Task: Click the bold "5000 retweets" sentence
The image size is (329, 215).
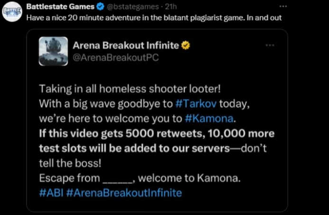Action: [x=157, y=133]
